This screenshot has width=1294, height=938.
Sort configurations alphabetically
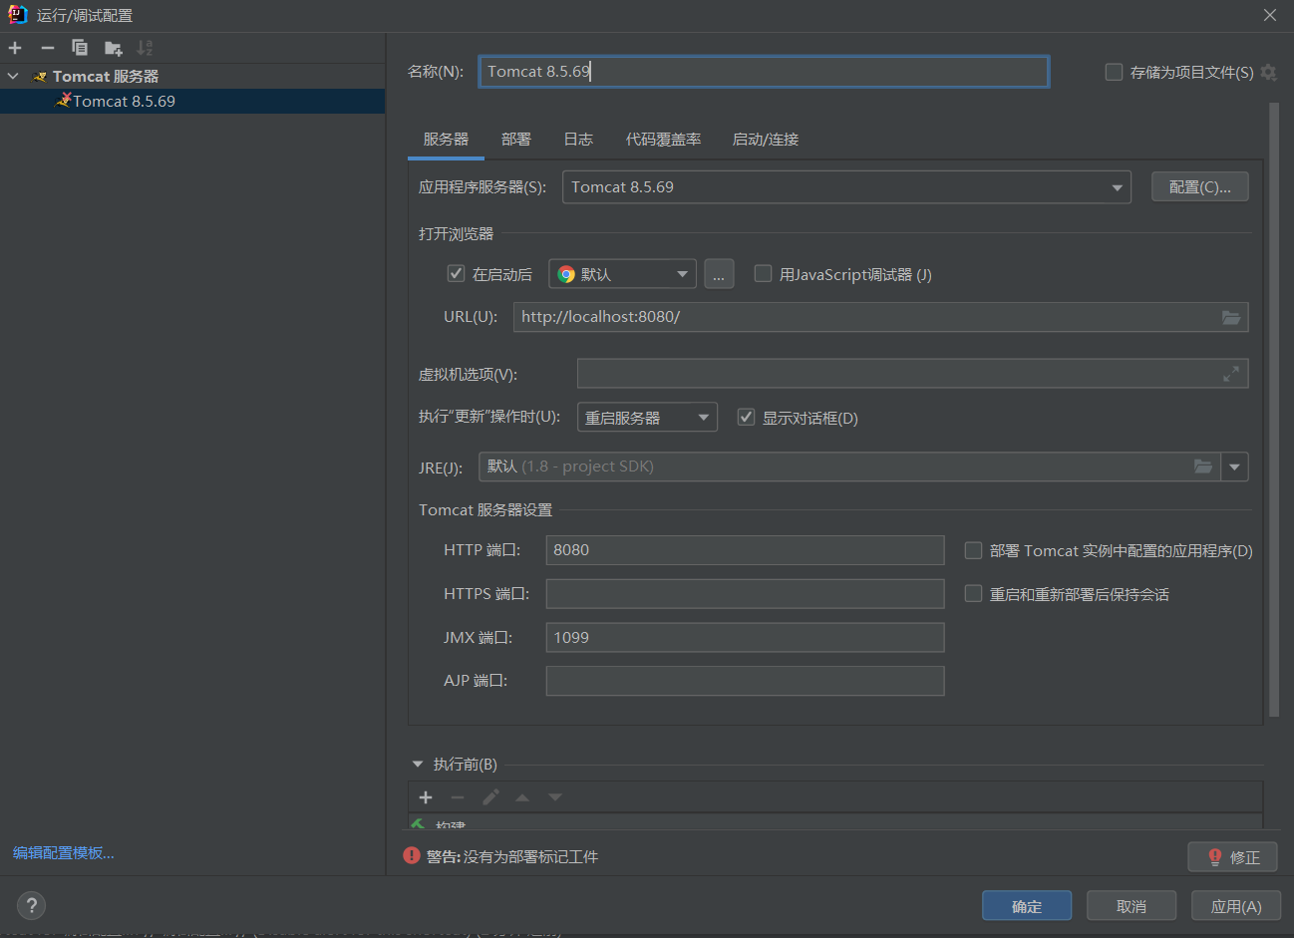pos(145,48)
